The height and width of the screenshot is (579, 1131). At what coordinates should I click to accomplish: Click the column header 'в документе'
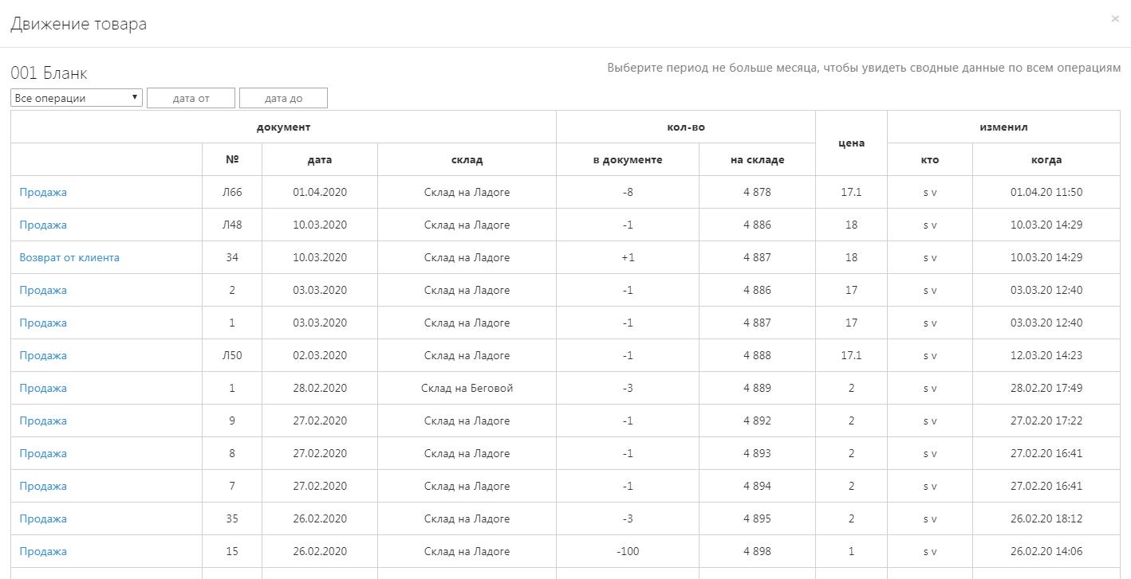628,159
